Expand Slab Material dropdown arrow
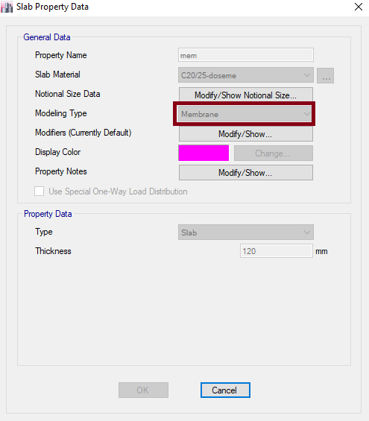This screenshot has height=421, width=369. [306, 75]
